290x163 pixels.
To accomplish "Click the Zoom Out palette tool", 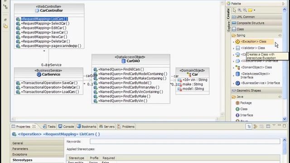I will pyautogui.click(x=245, y=10).
